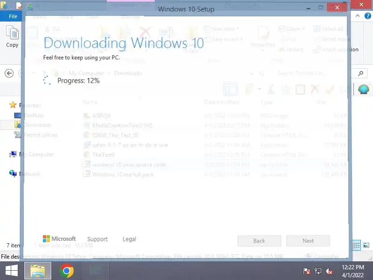The height and width of the screenshot is (280, 373).
Task: Open File Explorer from the taskbar
Action: click(38, 271)
